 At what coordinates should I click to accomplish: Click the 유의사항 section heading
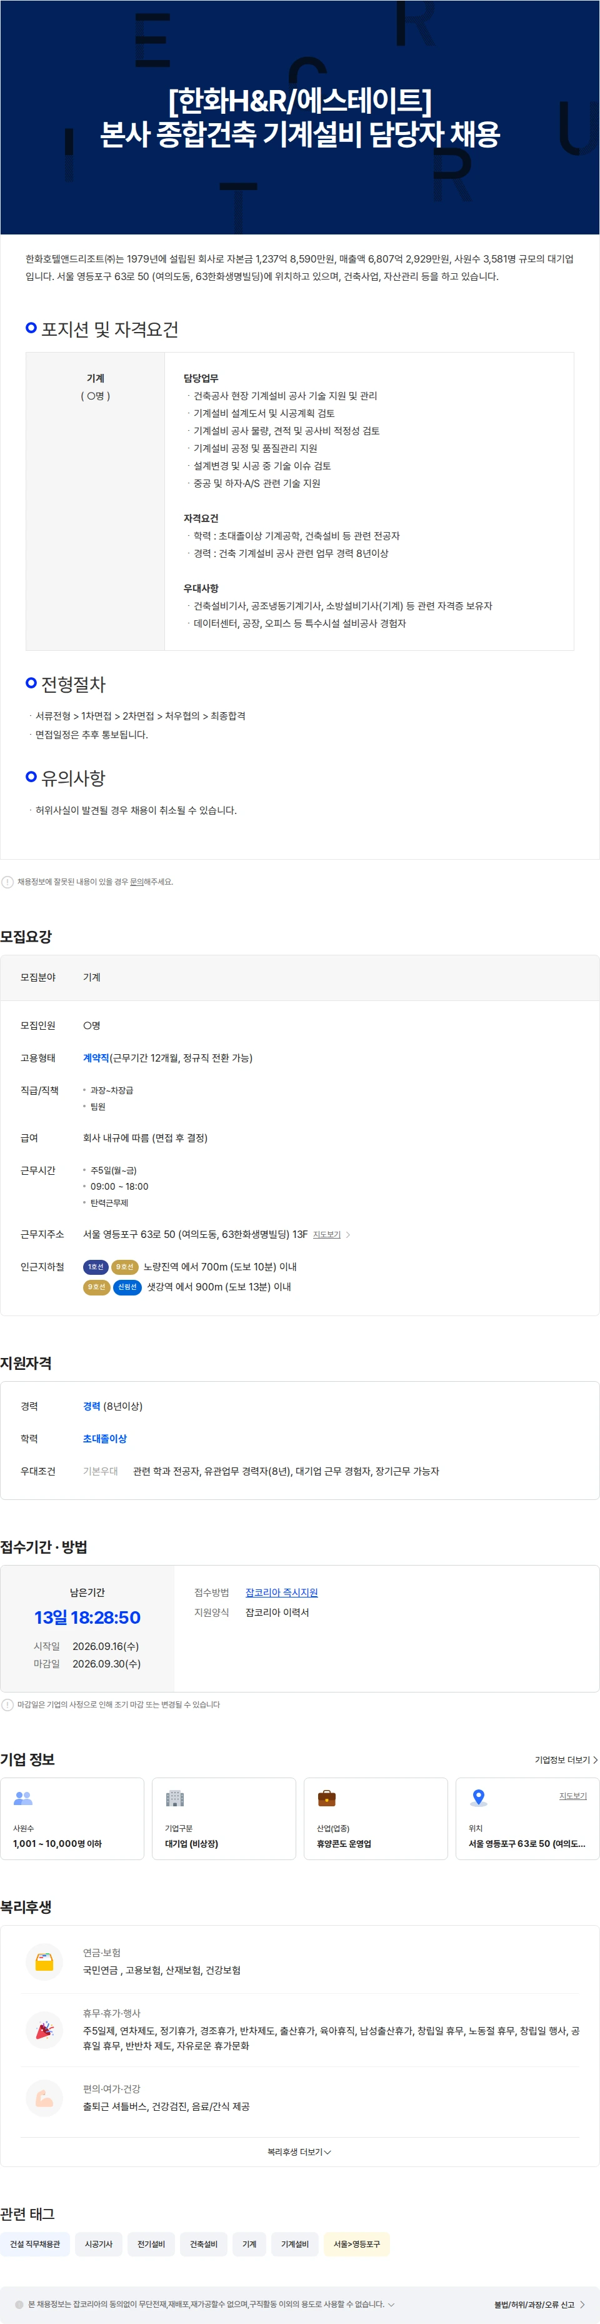[x=73, y=778]
